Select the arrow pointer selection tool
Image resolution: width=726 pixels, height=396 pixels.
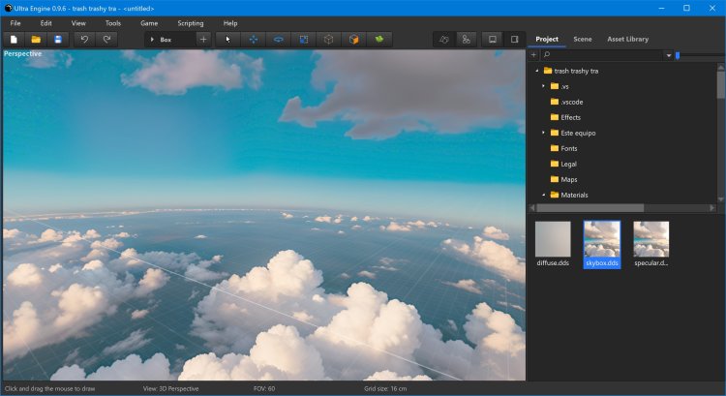(x=228, y=40)
